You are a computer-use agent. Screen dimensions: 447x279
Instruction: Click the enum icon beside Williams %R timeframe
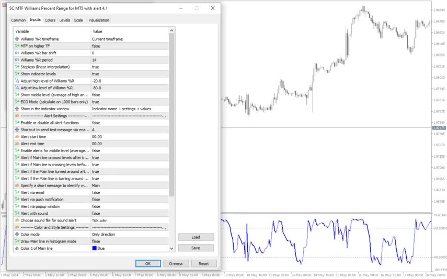17,39
